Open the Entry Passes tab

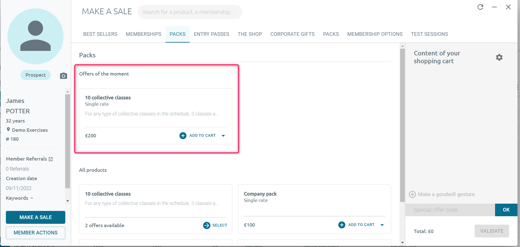211,34
